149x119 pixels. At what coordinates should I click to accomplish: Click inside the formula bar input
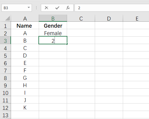point(112,8)
